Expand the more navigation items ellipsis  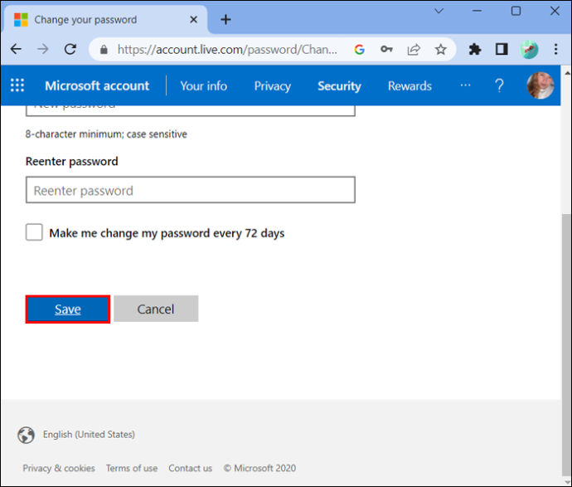(465, 85)
